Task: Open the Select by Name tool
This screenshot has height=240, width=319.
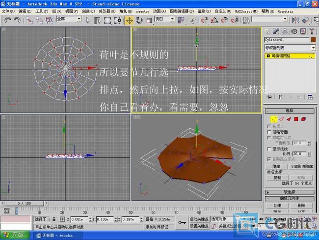Action: [x=98, y=20]
